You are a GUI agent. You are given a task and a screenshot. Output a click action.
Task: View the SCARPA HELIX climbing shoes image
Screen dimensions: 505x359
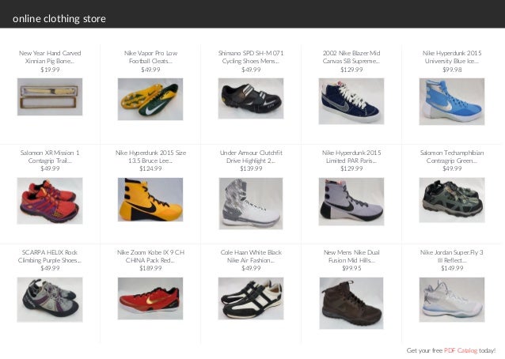(50, 300)
